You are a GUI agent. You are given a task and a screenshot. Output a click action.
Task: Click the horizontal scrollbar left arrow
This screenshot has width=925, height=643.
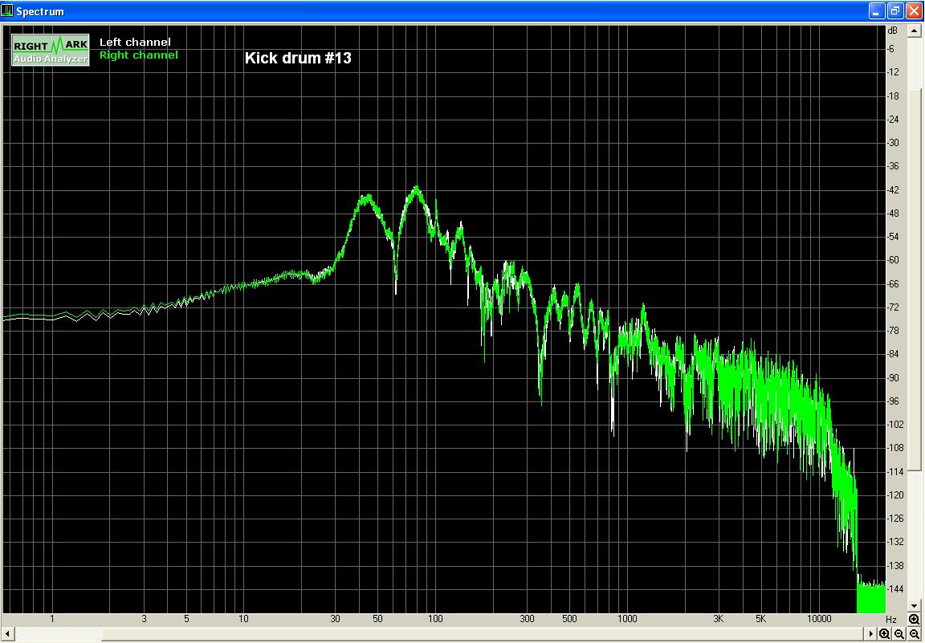click(x=7, y=634)
